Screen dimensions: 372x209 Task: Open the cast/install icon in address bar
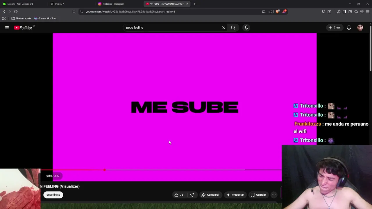pos(264,12)
